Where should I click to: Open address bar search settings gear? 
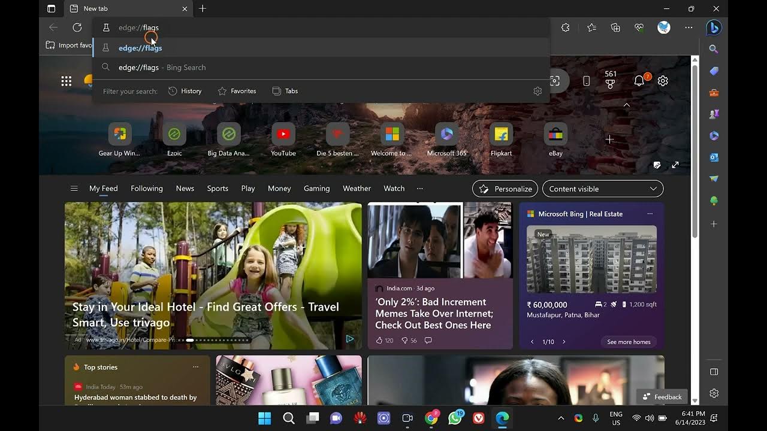(537, 91)
